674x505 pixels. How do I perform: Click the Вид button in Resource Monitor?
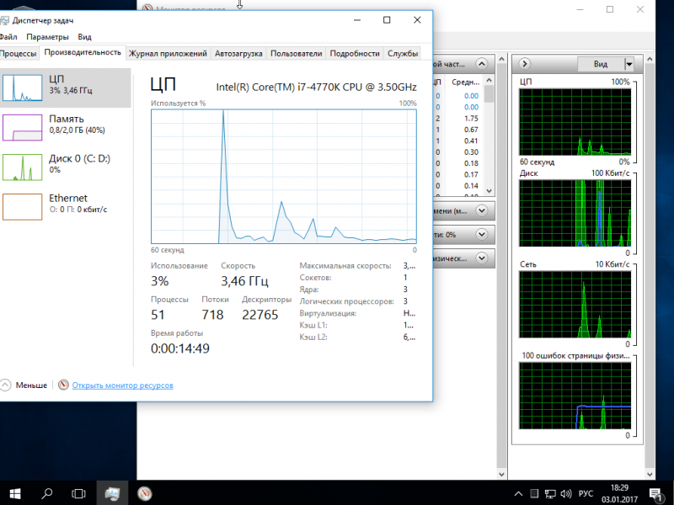(601, 65)
